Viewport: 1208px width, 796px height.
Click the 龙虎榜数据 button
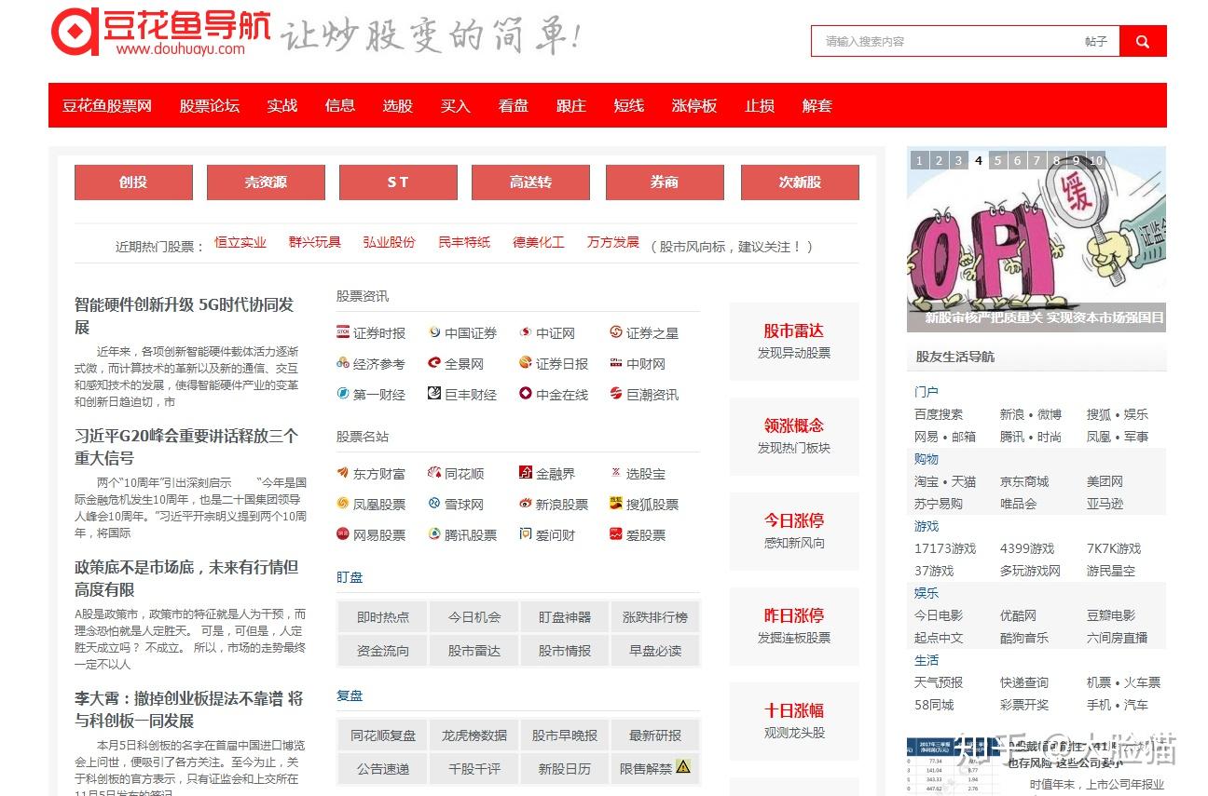[474, 735]
